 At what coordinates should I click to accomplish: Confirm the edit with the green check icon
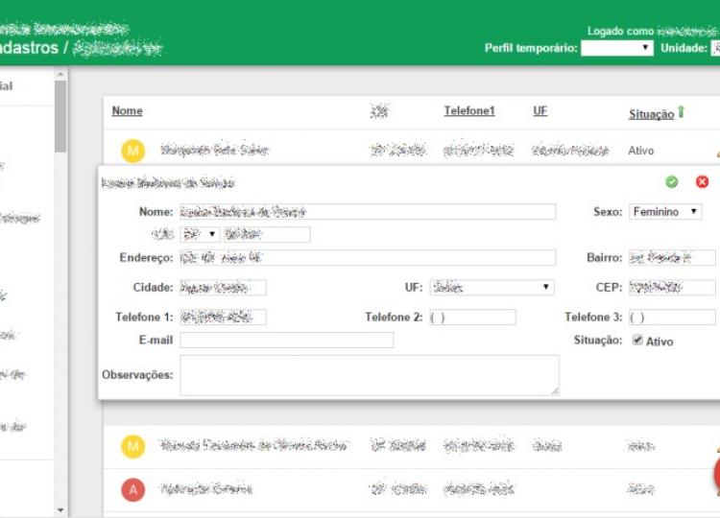pos(671,182)
